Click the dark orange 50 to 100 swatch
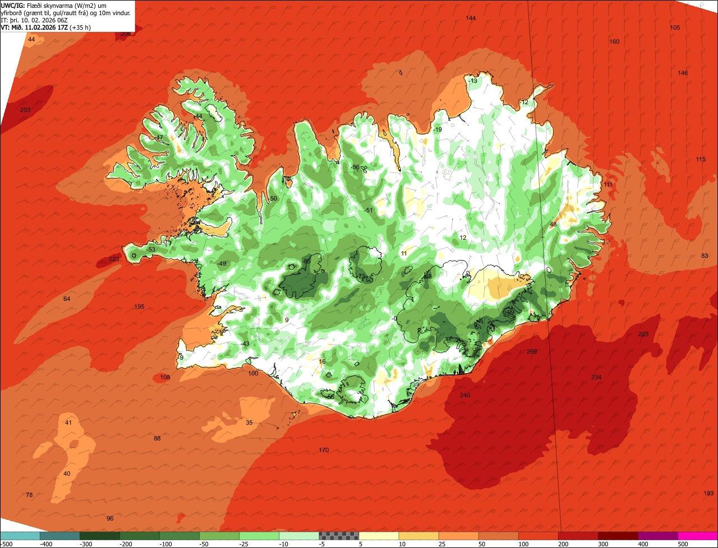This screenshot has width=718, height=548. tap(498, 536)
